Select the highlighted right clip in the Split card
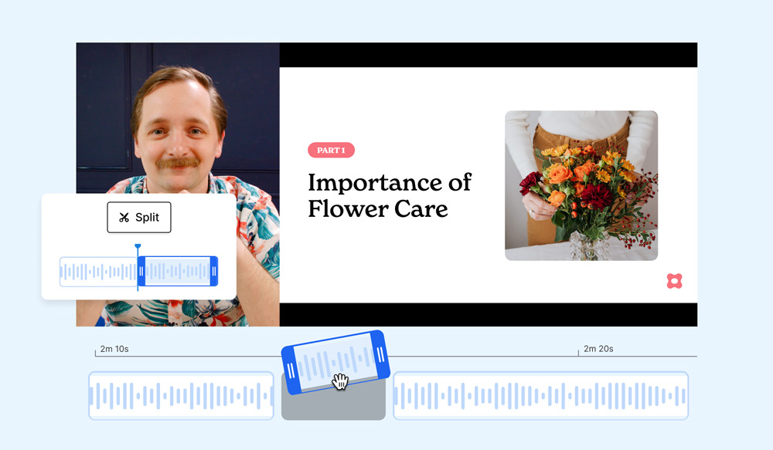Screen dimensions: 773x450 click(178, 271)
